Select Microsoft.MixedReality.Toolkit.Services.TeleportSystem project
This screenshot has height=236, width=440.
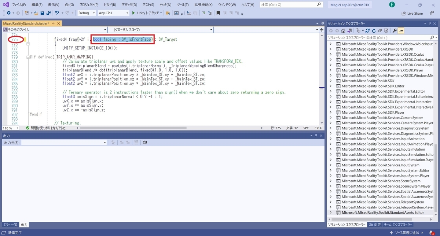click(x=382, y=202)
